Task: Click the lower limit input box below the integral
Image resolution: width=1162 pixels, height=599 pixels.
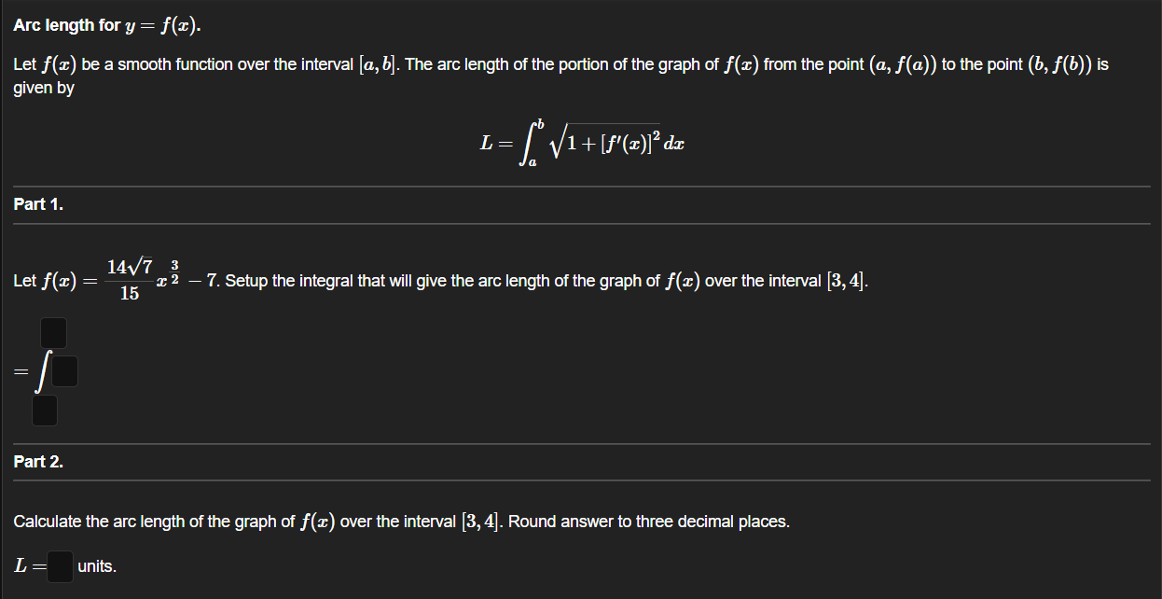Action: pos(44,409)
